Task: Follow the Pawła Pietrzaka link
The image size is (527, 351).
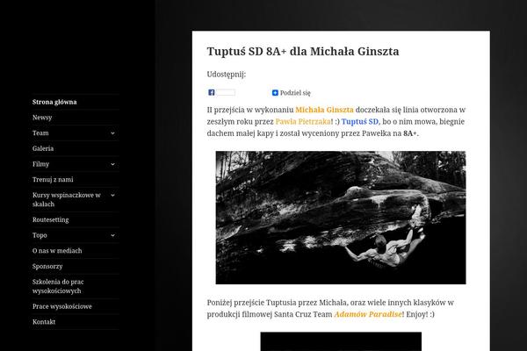Action: pos(303,122)
